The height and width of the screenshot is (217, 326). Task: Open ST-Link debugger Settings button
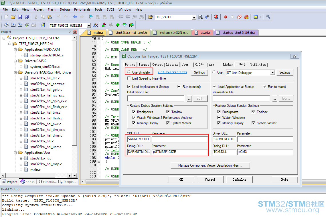pyautogui.click(x=284, y=72)
